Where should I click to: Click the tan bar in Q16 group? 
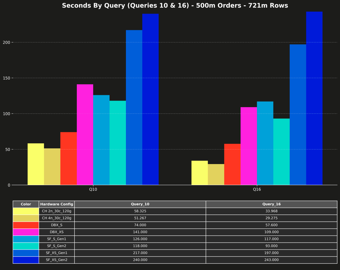pyautogui.click(x=216, y=174)
